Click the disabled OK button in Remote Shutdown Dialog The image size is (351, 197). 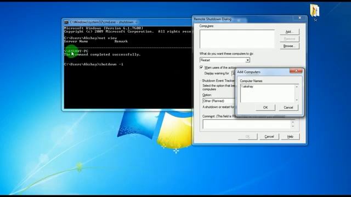coord(248,136)
